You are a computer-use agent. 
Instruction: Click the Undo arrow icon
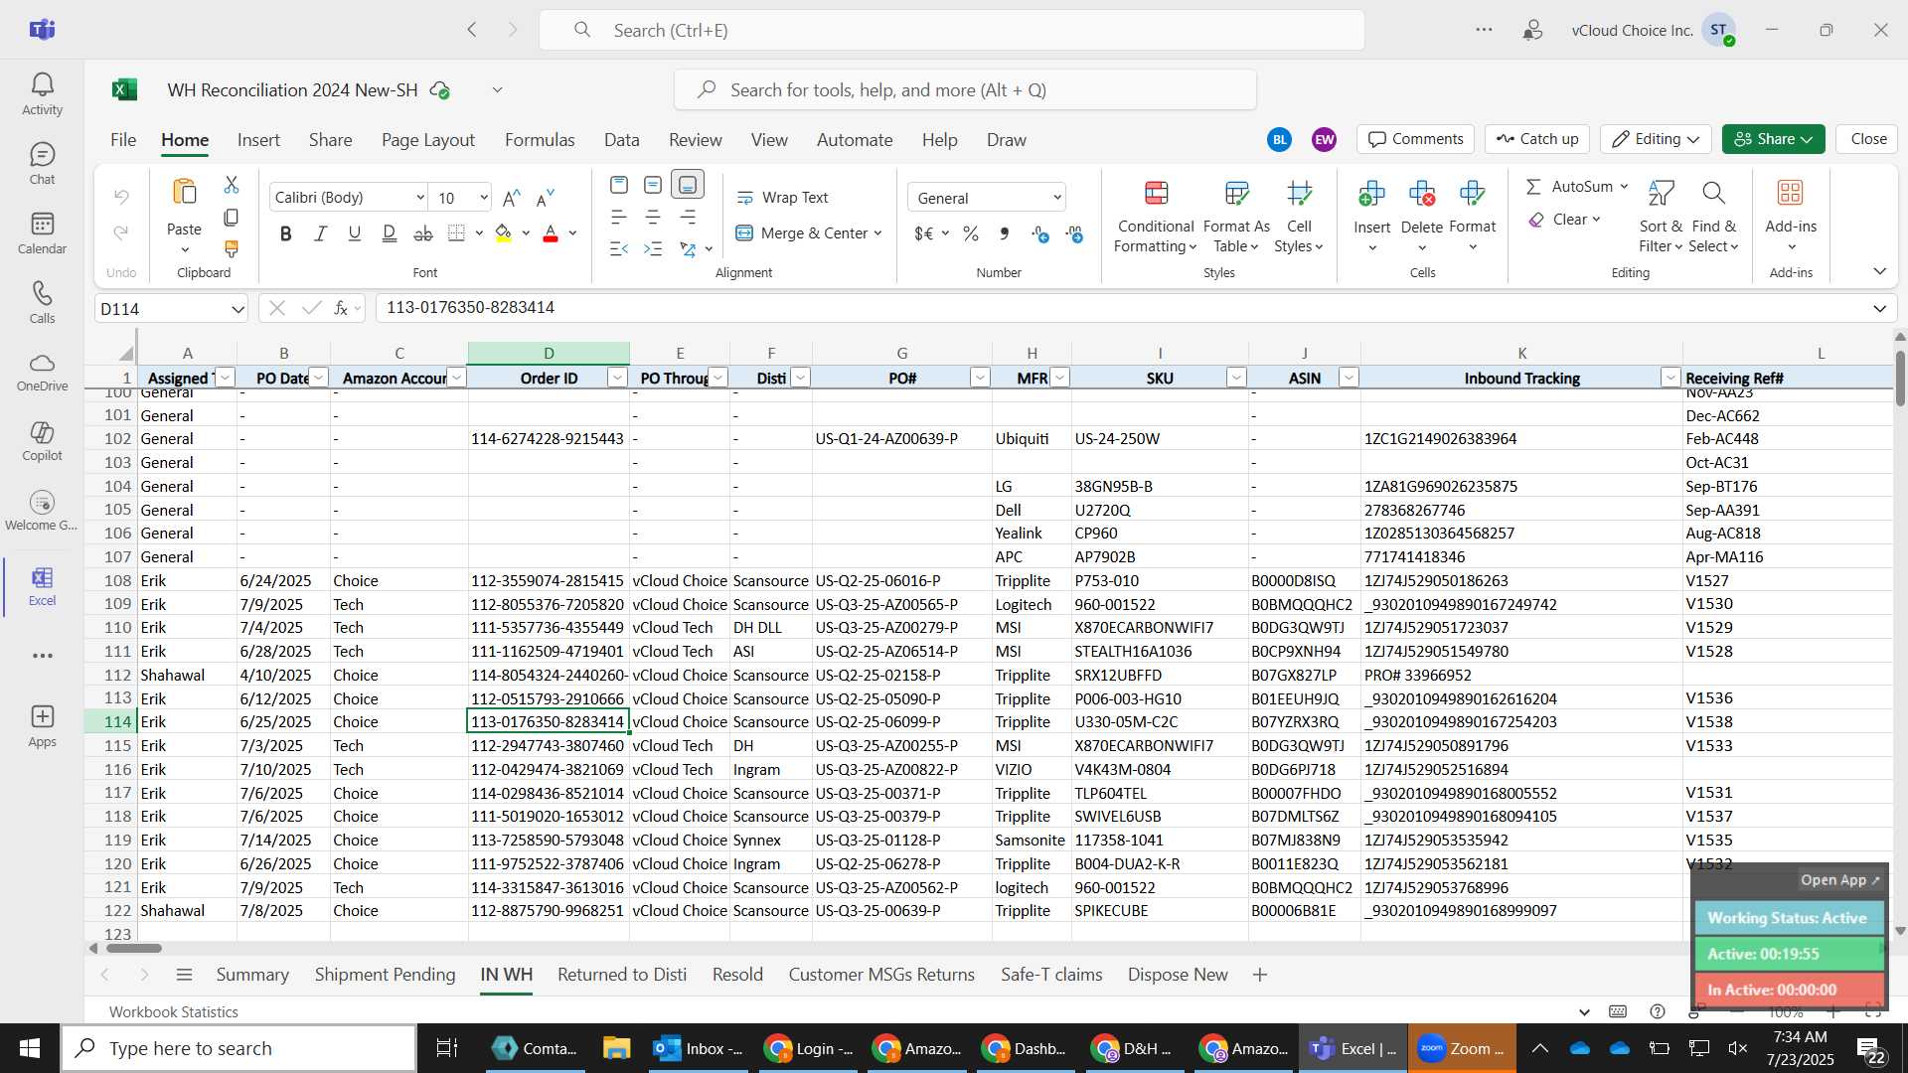pyautogui.click(x=121, y=197)
